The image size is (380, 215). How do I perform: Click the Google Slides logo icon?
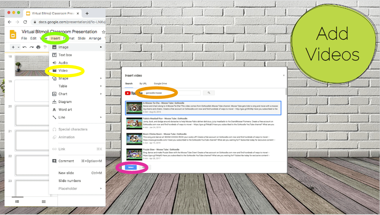[x=13, y=34]
